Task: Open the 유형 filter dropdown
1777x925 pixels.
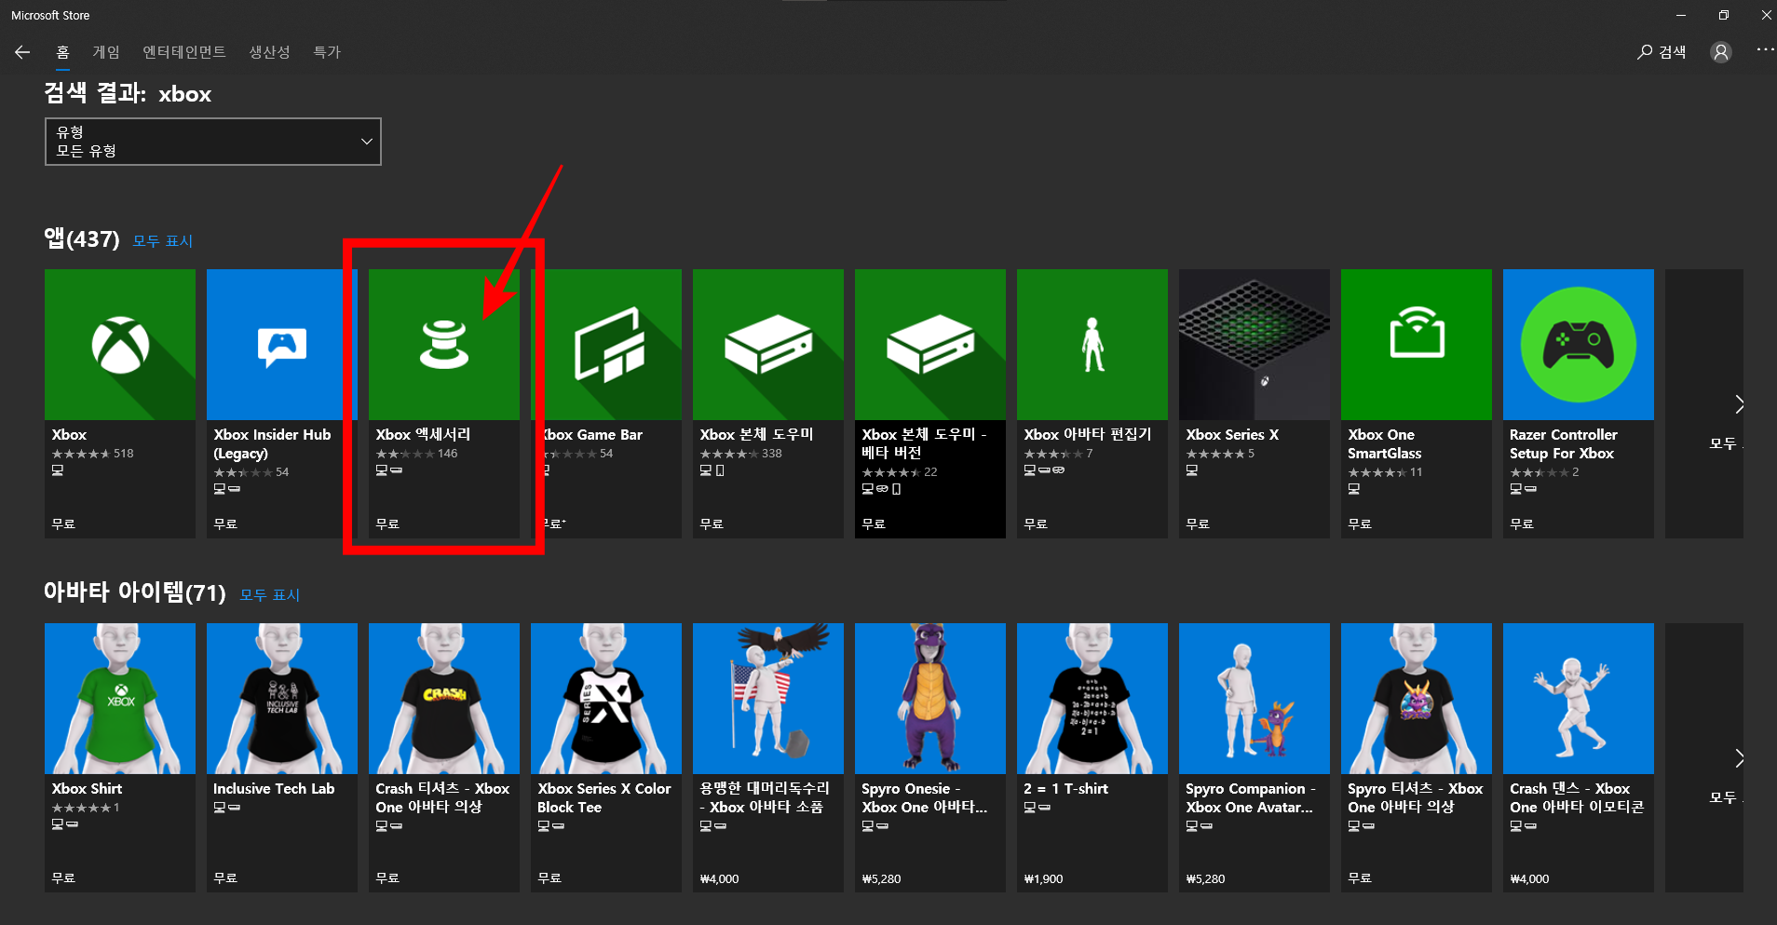Action: click(213, 142)
